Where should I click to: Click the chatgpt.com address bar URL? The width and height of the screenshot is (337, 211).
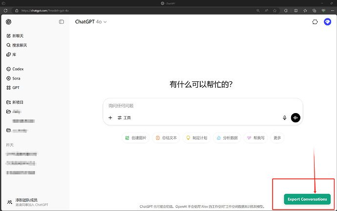click(45, 11)
